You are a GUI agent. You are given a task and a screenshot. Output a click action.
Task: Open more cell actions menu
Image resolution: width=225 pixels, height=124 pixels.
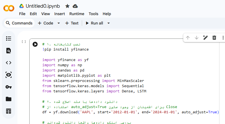coord(223,38)
